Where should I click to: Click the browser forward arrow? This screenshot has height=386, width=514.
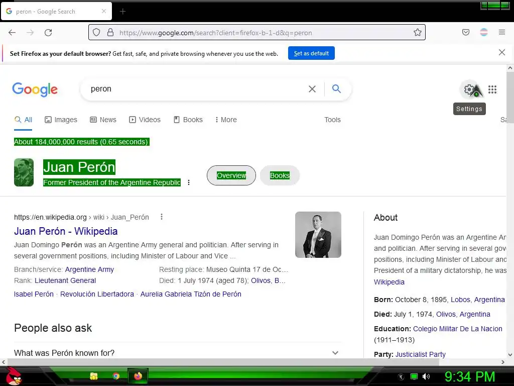pos(30,33)
